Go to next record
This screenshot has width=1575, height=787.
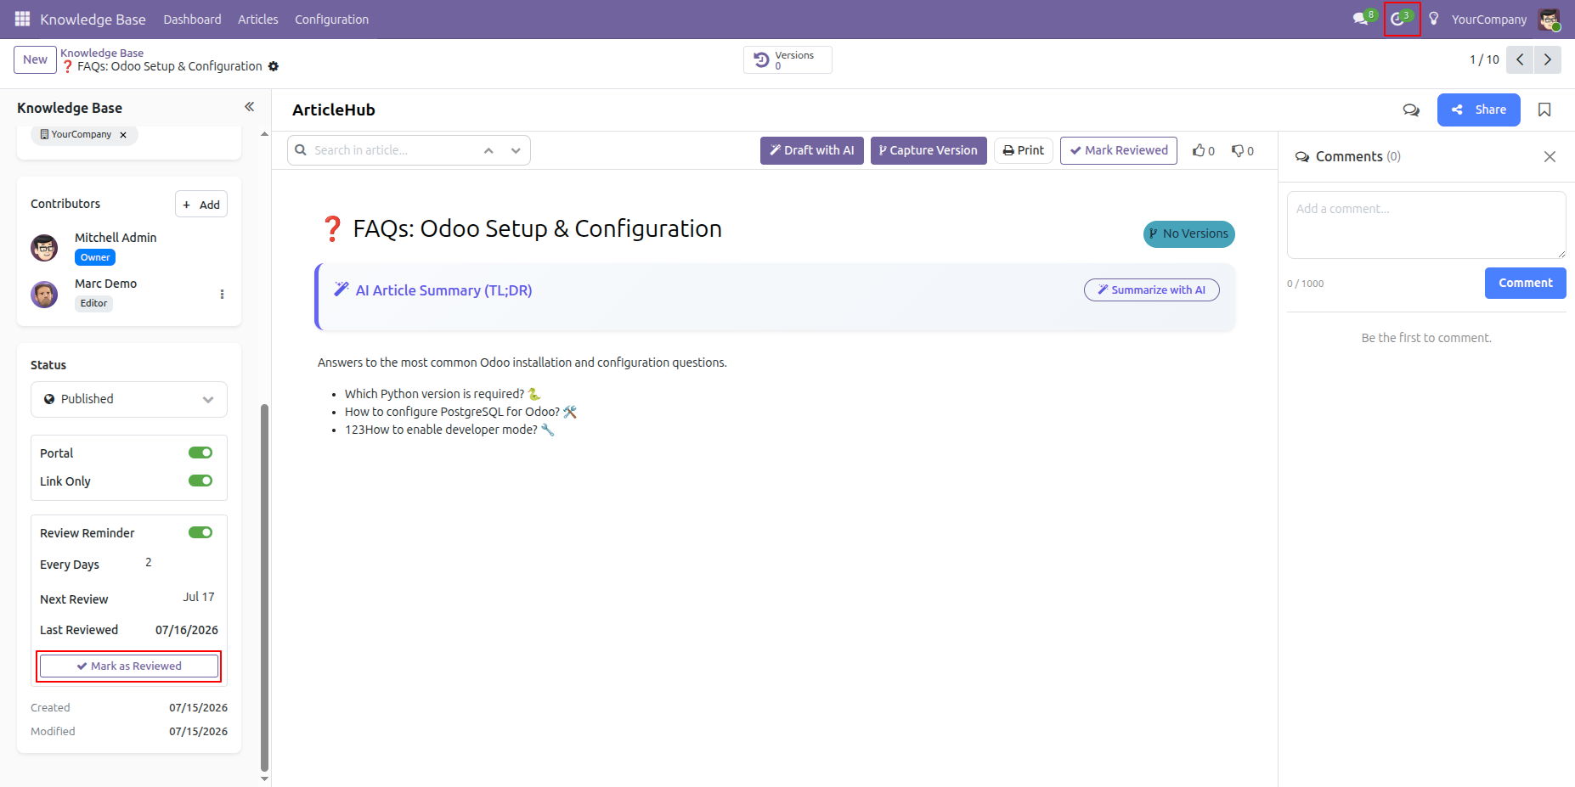point(1547,59)
